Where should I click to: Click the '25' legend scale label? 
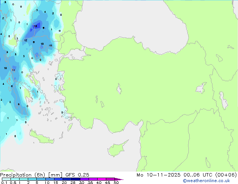tap(73, 182)
